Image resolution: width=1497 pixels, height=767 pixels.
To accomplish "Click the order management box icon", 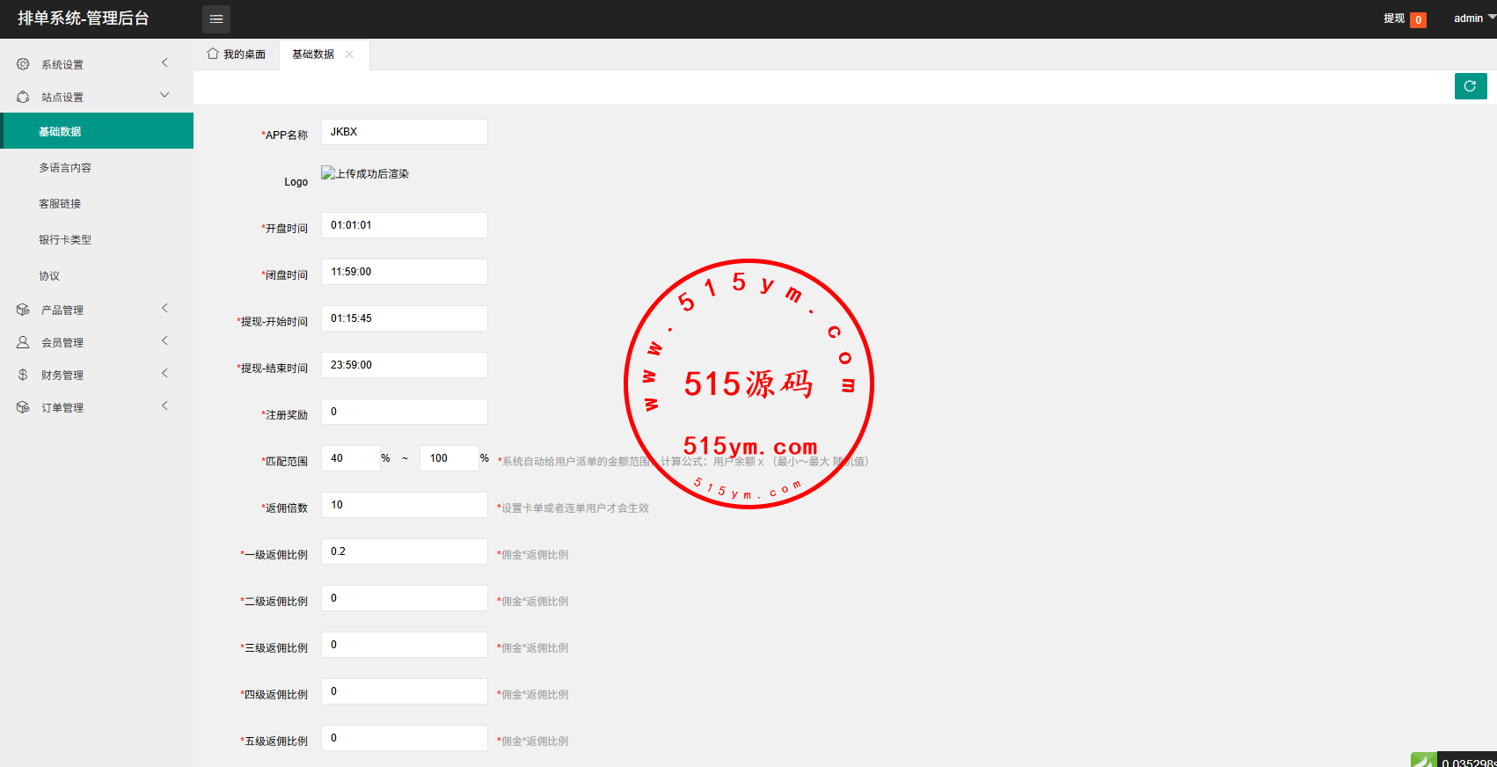I will click(23, 407).
